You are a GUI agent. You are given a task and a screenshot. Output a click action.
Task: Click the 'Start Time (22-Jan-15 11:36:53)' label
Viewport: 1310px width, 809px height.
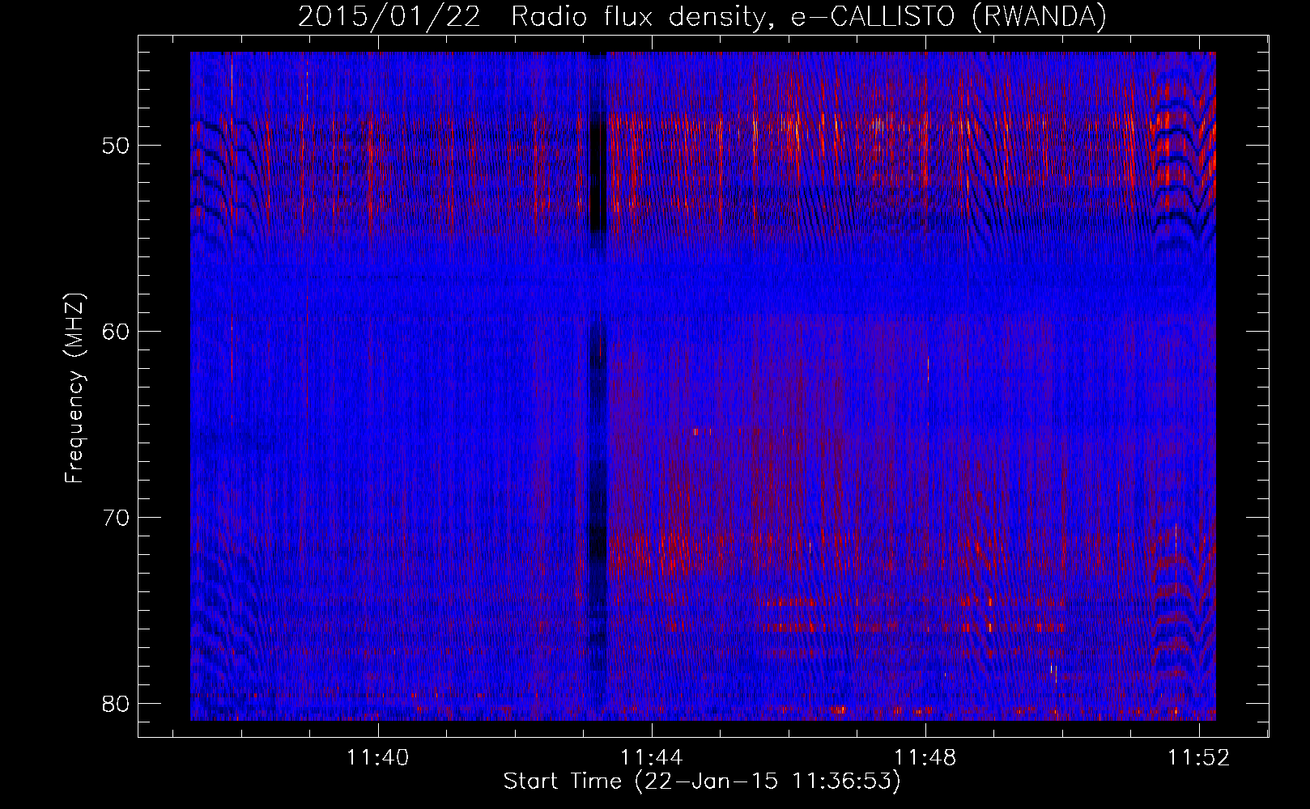pyautogui.click(x=702, y=781)
